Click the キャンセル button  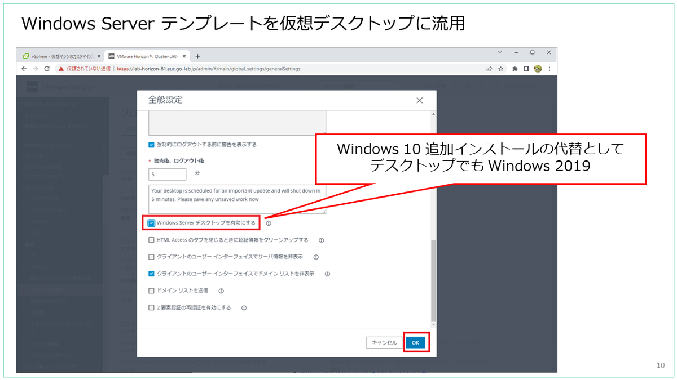point(384,342)
